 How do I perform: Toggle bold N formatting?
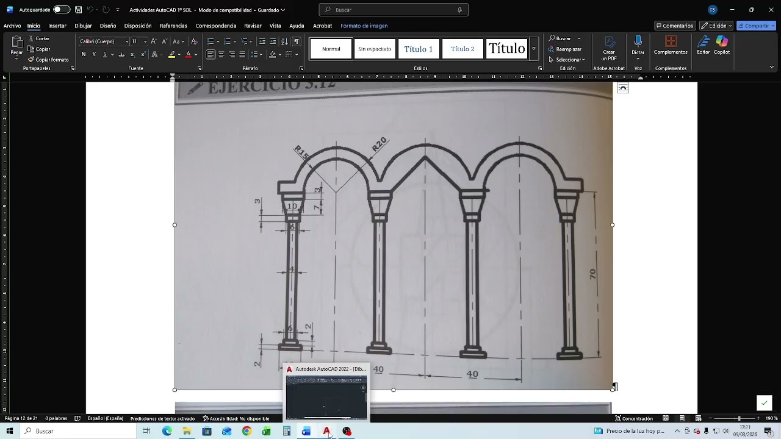coord(84,54)
